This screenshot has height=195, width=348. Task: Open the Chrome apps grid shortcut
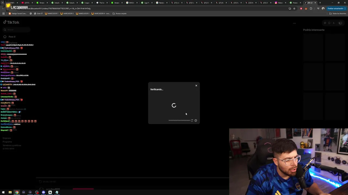[3, 14]
